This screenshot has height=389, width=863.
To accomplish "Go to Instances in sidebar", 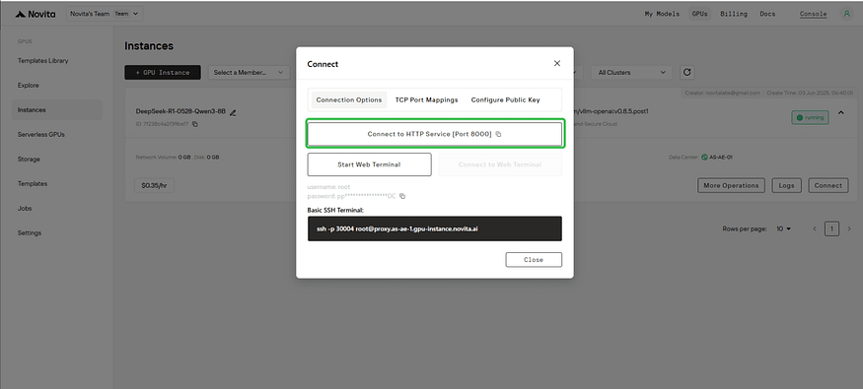I will point(57,110).
